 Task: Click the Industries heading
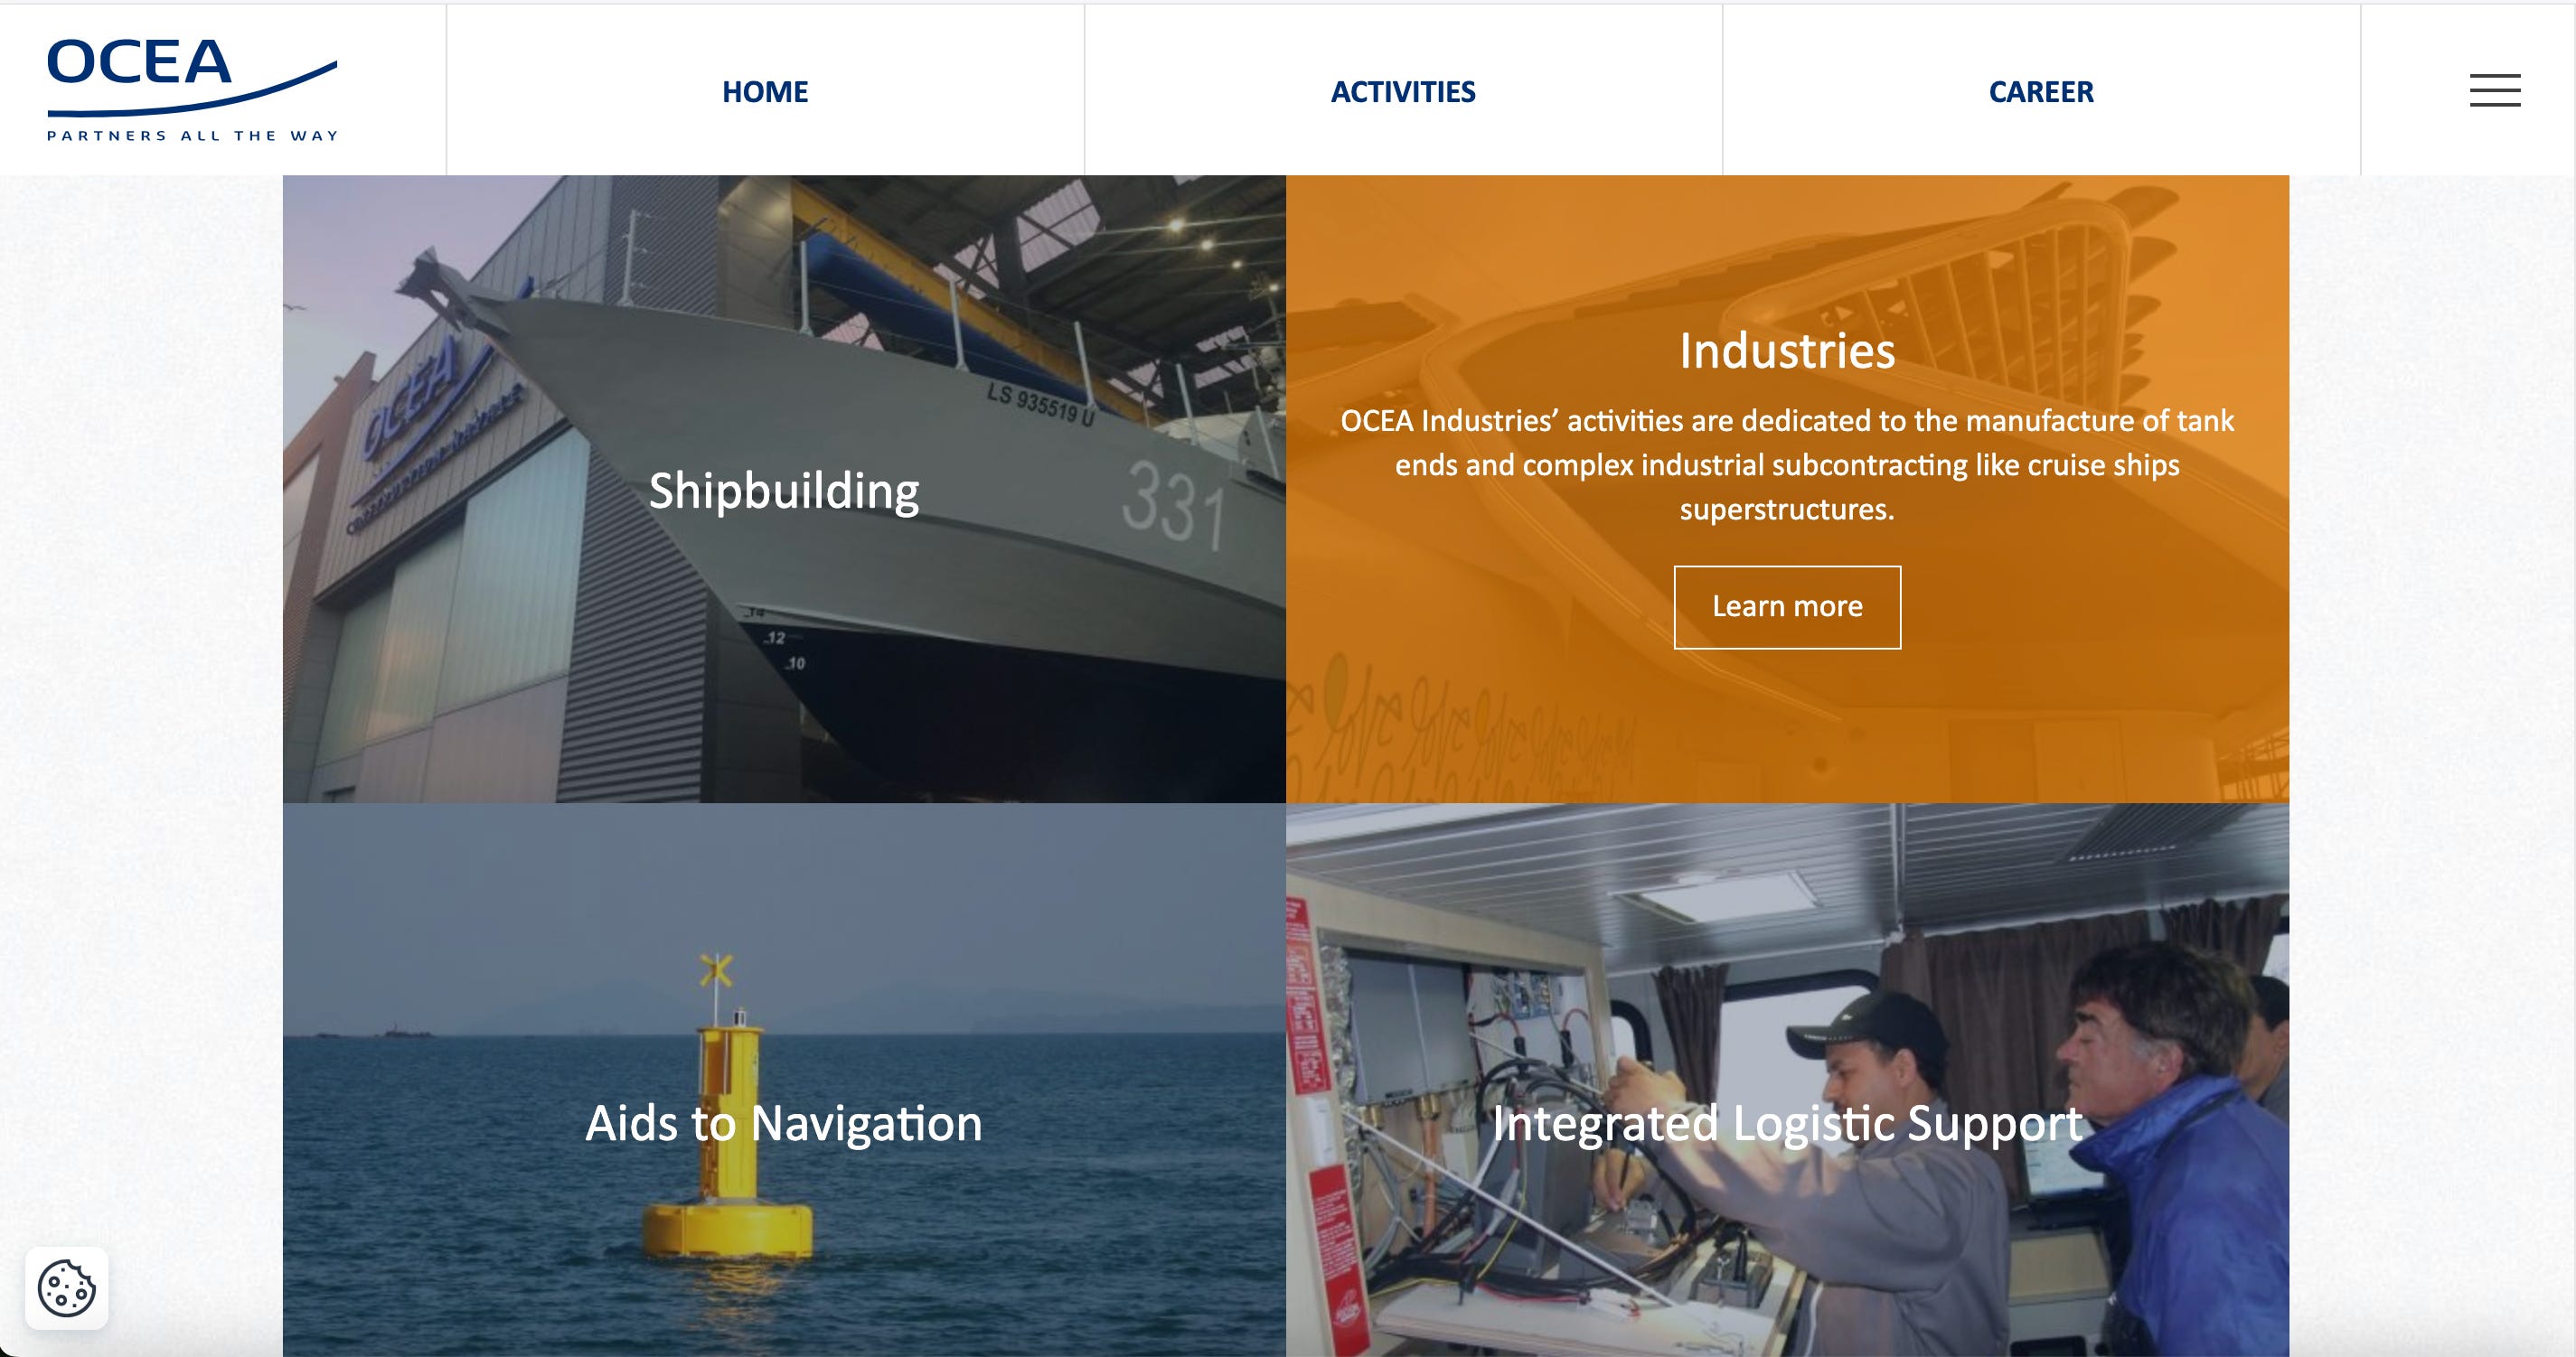(x=1787, y=351)
